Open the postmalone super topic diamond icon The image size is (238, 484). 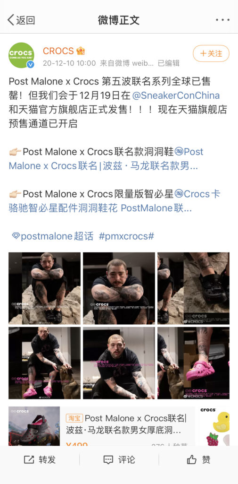point(16,236)
